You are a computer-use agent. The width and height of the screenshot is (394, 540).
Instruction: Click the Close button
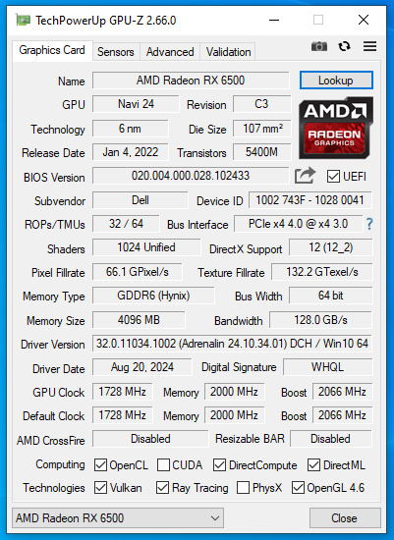click(x=344, y=517)
